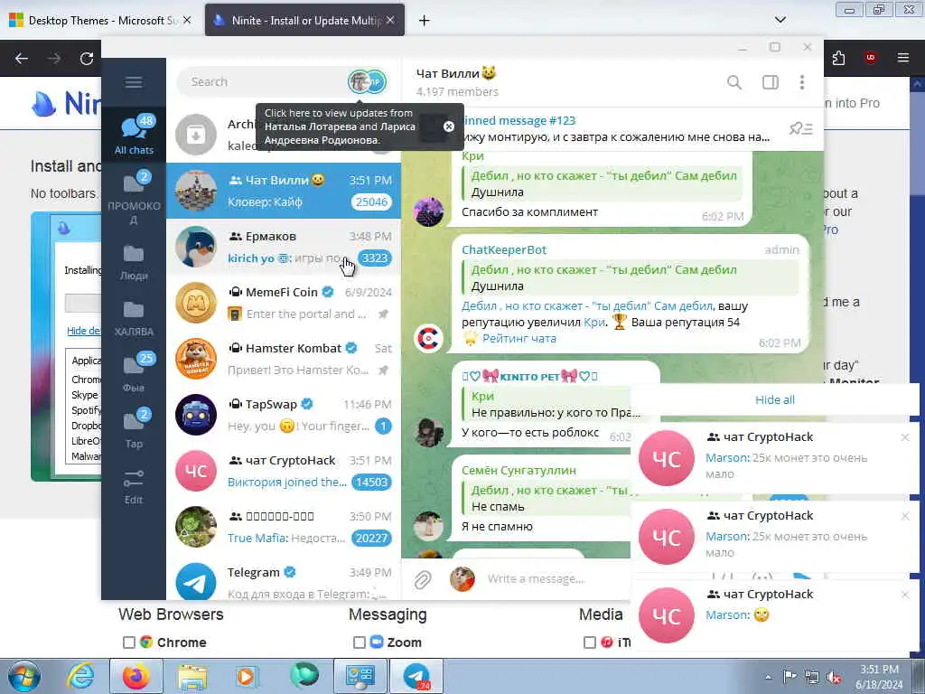The width and height of the screenshot is (925, 694).
Task: Open the TapSwap chat
Action: coord(284,415)
